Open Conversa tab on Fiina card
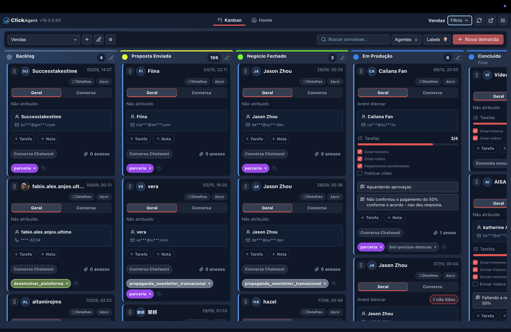The height and width of the screenshot is (332, 511). point(201,93)
